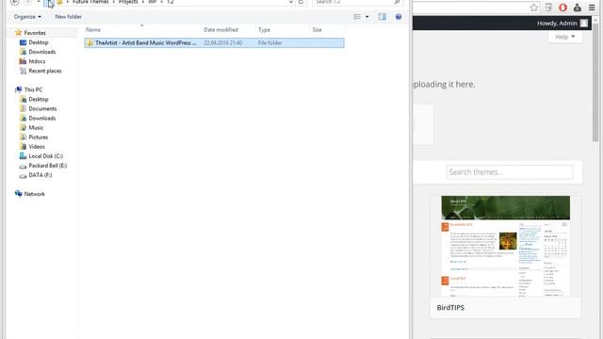Screen dimensions: 603x339
Task: Open htdocs in Favorites
Action: [37, 61]
